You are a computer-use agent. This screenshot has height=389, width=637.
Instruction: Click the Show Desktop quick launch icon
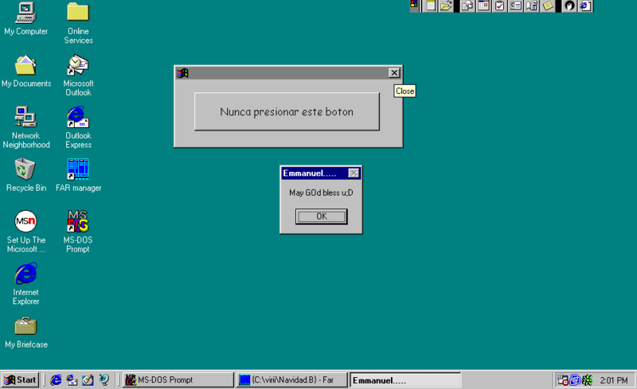click(x=88, y=380)
